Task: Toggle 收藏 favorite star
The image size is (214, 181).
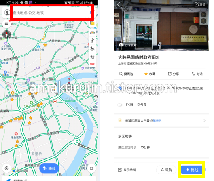Action: tap(150, 74)
